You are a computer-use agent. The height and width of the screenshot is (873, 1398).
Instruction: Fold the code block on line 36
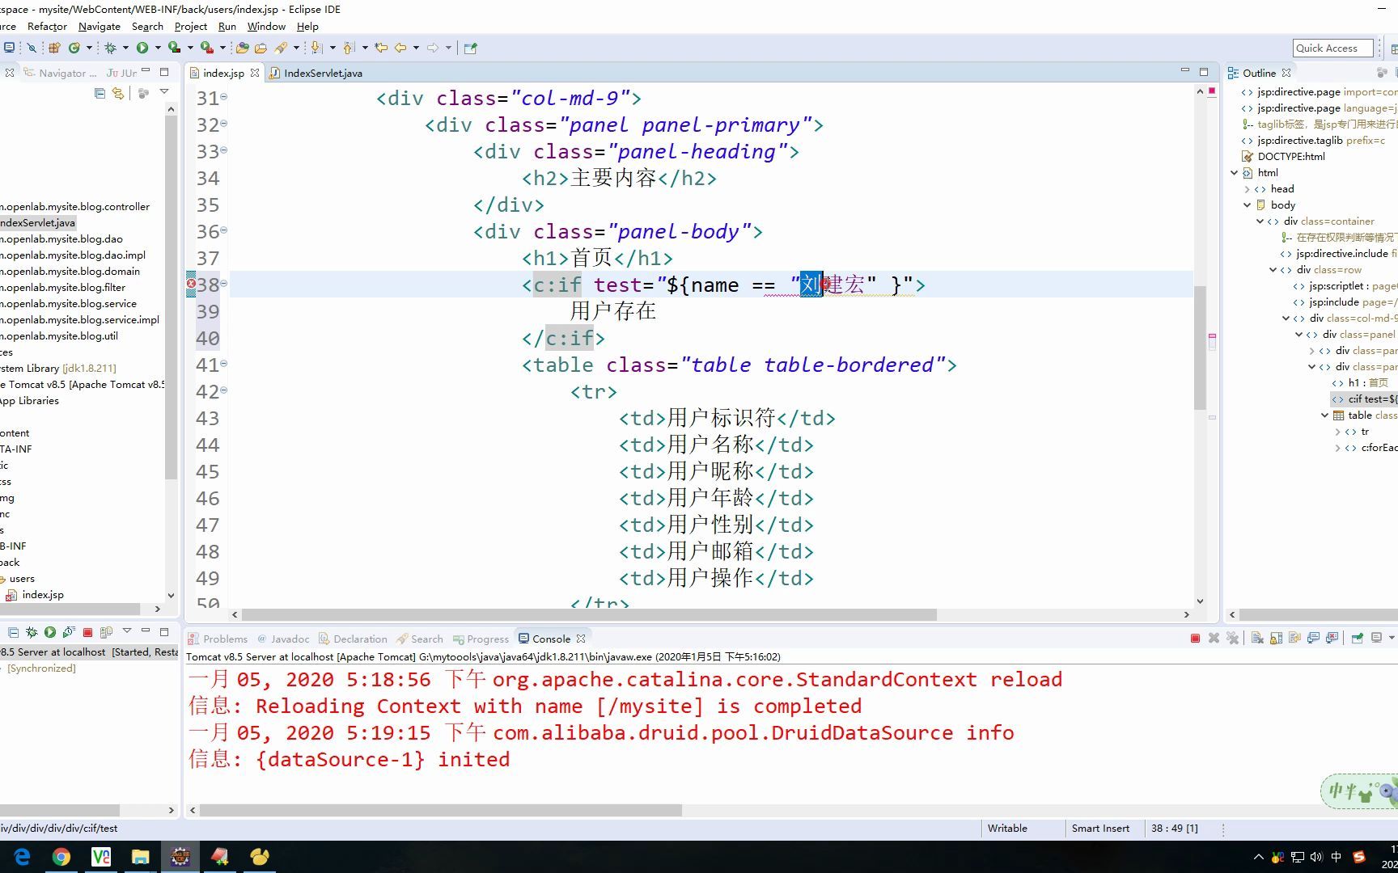click(224, 230)
